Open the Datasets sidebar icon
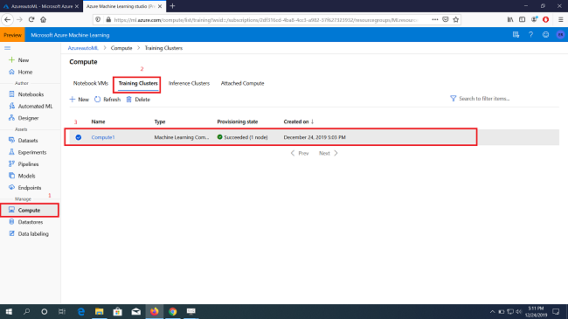568x319 pixels. click(x=11, y=141)
